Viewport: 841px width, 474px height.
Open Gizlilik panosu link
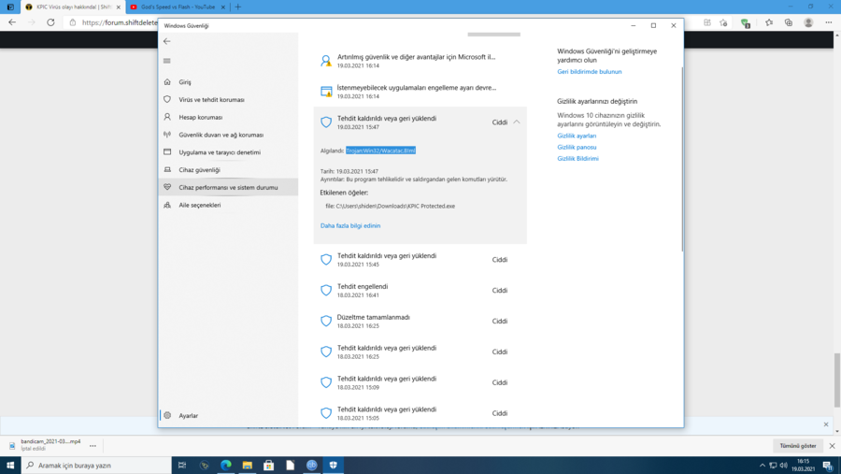577,147
